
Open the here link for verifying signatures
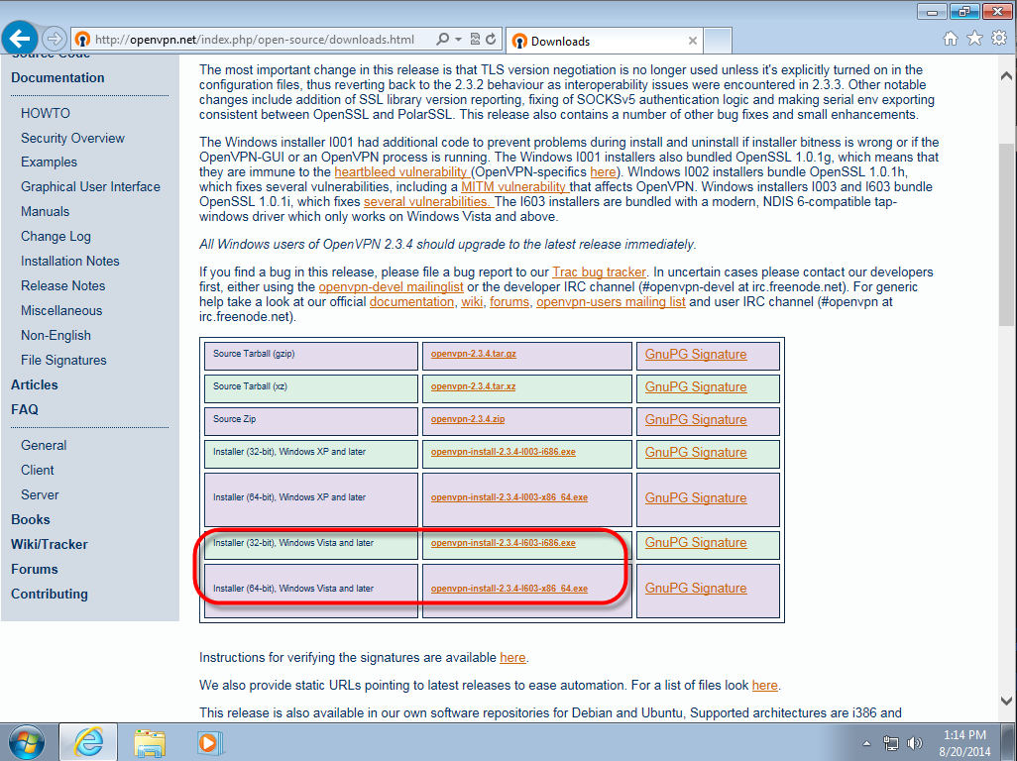coord(512,657)
